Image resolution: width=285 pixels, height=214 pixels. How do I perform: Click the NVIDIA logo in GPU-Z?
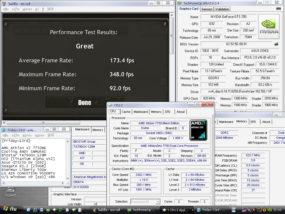pyautogui.click(x=269, y=26)
